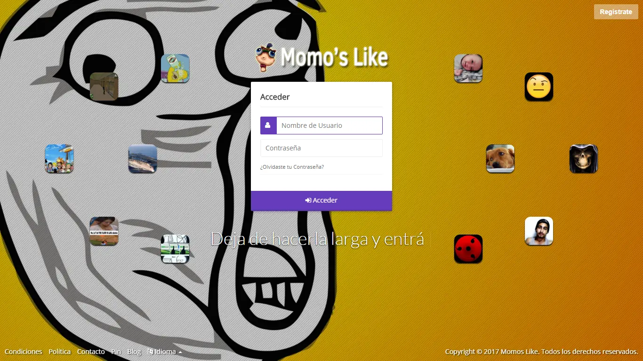
Task: Go to the Política footer link
Action: tap(60, 352)
